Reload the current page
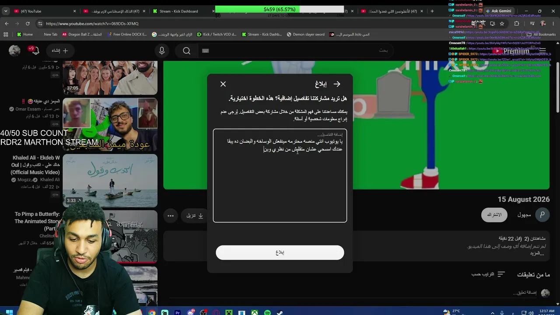The width and height of the screenshot is (560, 315). pos(28,24)
